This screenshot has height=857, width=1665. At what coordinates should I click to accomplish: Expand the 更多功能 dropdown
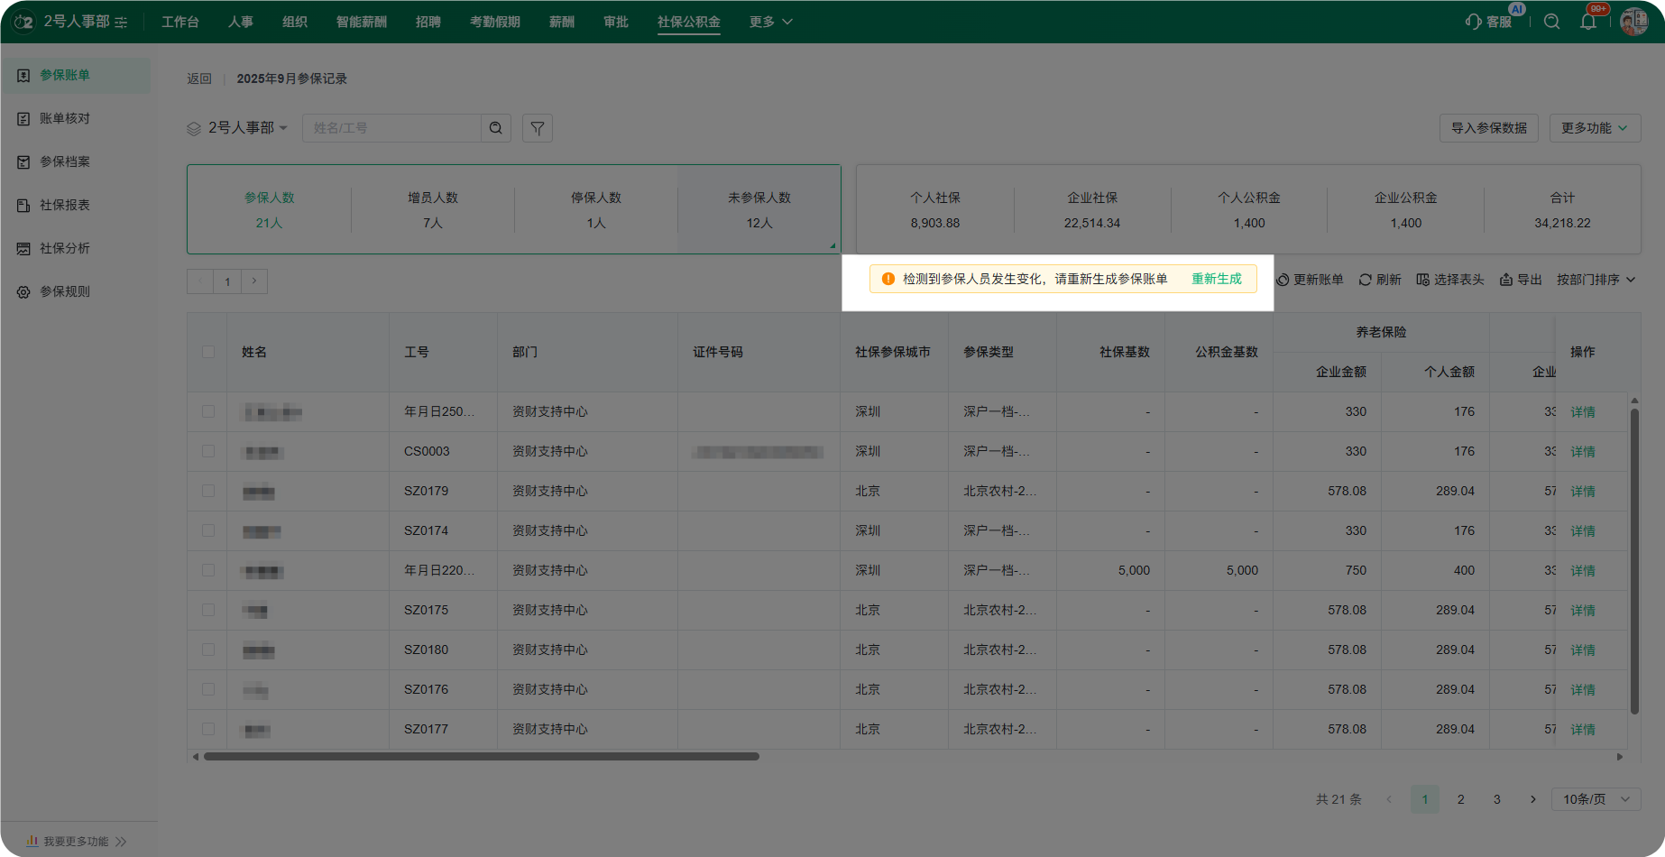coord(1594,128)
